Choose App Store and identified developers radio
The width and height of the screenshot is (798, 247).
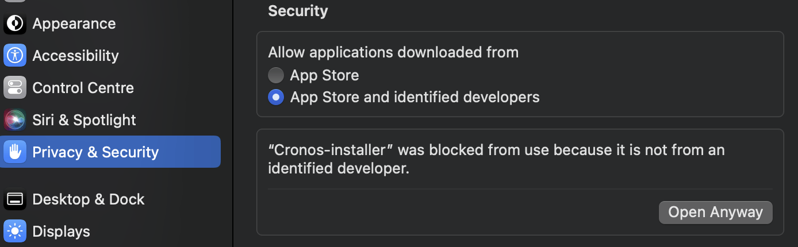point(276,97)
